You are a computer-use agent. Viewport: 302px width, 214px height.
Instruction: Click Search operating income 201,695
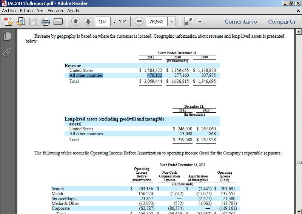click(x=228, y=189)
